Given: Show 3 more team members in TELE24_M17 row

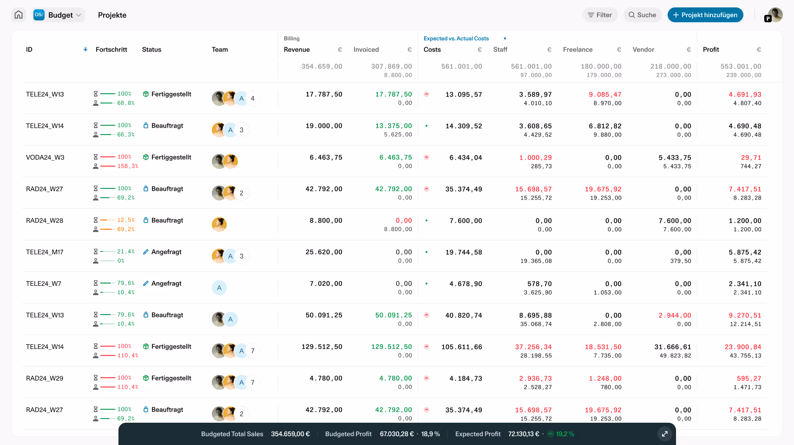Looking at the screenshot, I should pyautogui.click(x=242, y=256).
